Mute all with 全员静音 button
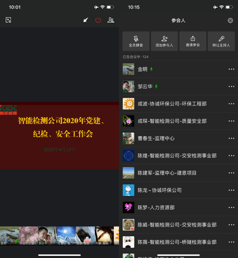Image resolution: width=238 pixels, height=258 pixels. [136, 41]
